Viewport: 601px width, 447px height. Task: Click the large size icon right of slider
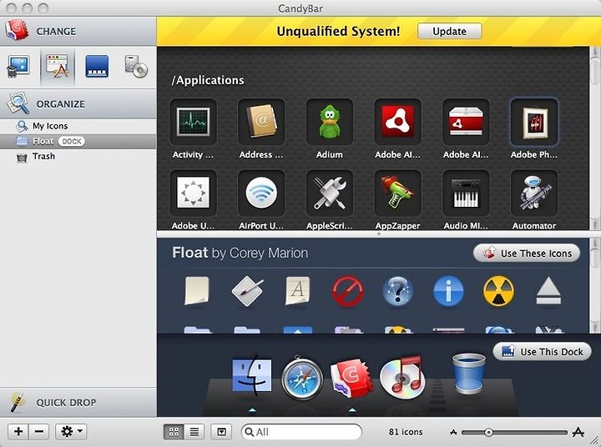578,433
